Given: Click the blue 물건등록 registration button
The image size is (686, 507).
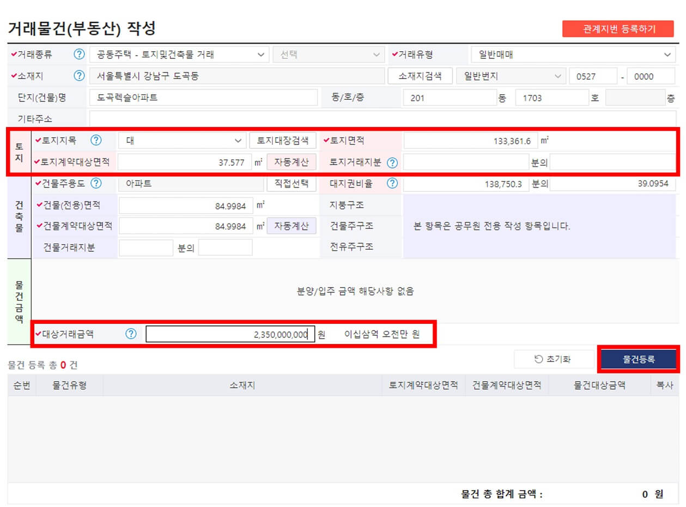Looking at the screenshot, I should [x=640, y=359].
